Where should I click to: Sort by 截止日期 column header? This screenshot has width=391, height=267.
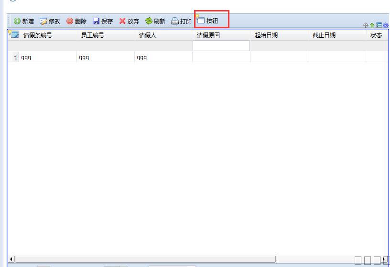pyautogui.click(x=337, y=35)
